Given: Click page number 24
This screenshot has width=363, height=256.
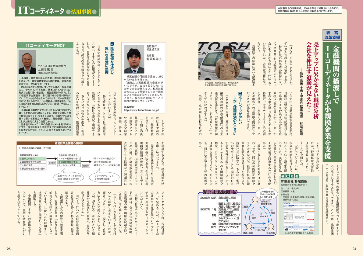Looking at the screenshot, I should coord(354,249).
